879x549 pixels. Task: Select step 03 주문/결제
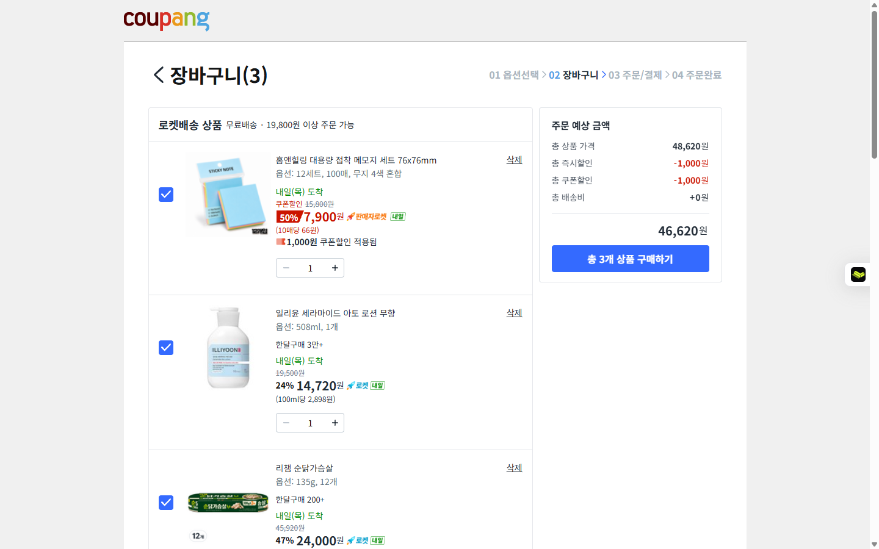coord(635,75)
